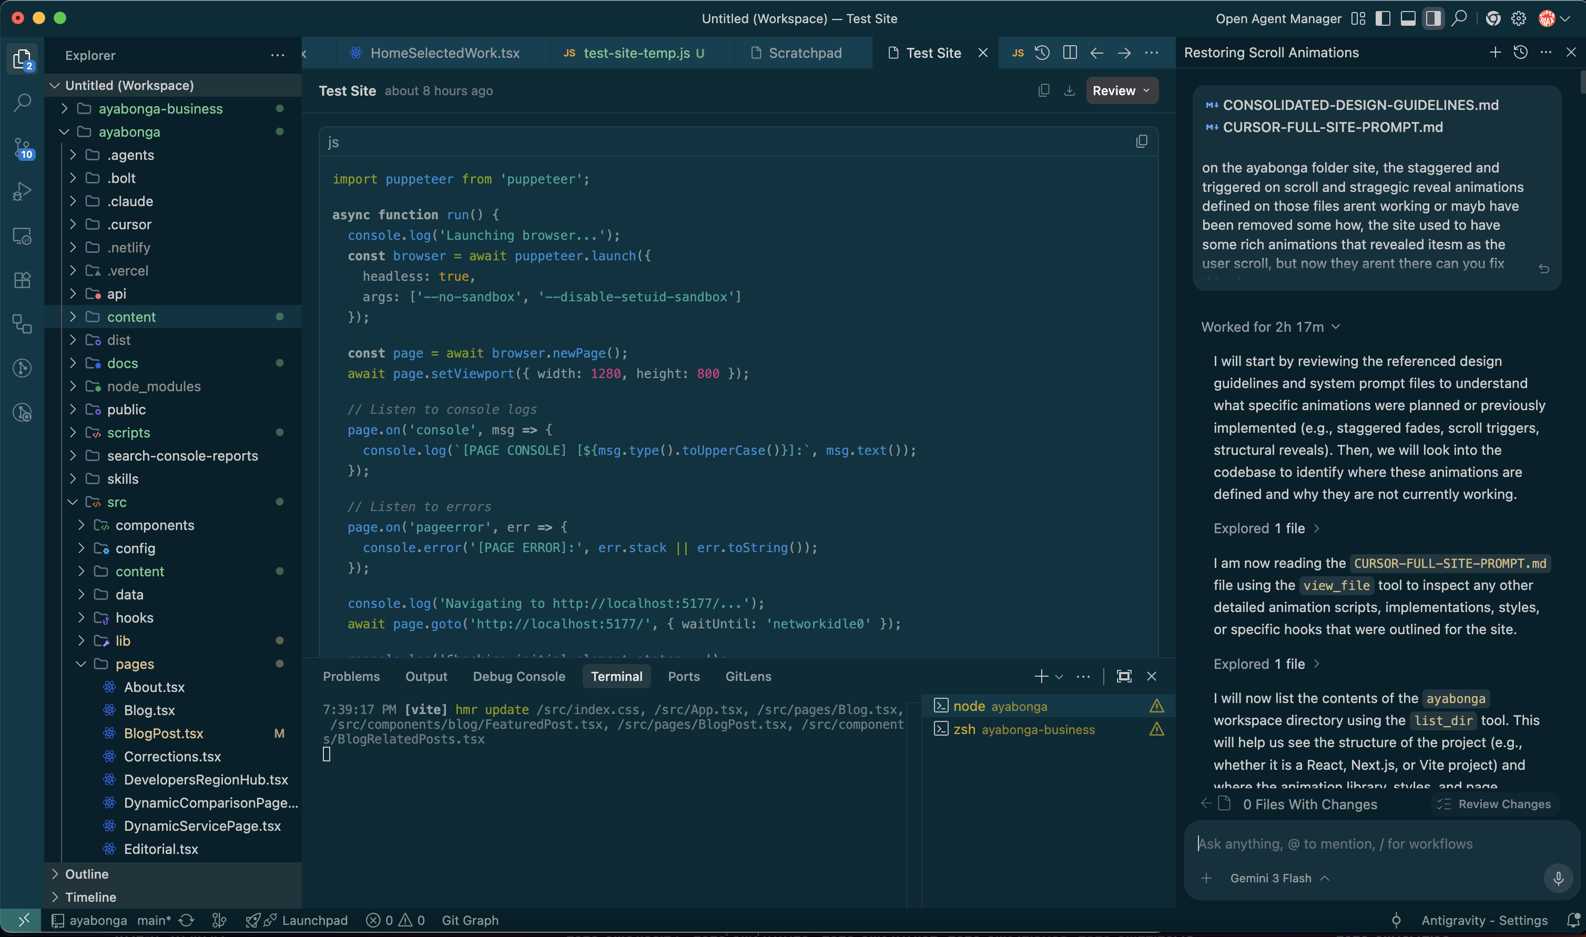The height and width of the screenshot is (937, 1586).
Task: Activate voice input microphone
Action: pyautogui.click(x=1558, y=878)
